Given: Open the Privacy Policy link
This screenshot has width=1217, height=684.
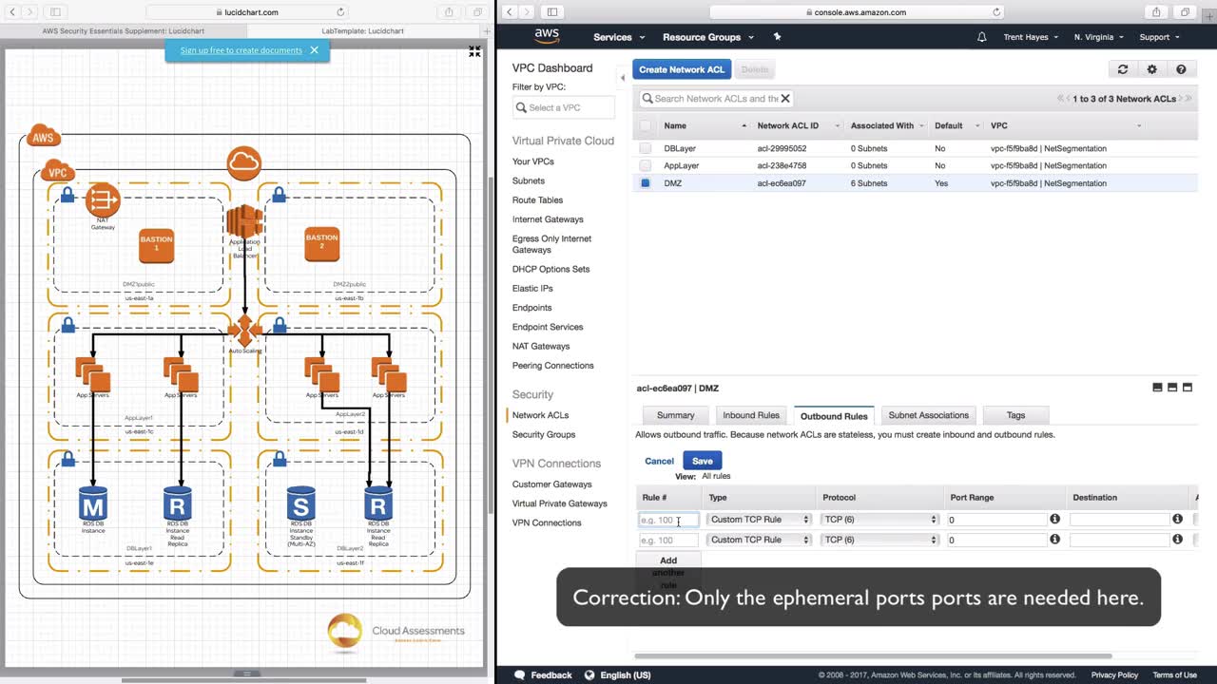Looking at the screenshot, I should (x=1114, y=675).
